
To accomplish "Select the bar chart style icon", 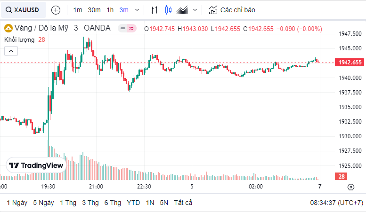I will click(x=155, y=10).
